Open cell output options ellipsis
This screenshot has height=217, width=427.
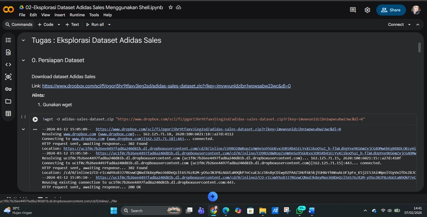[x=35, y=129]
